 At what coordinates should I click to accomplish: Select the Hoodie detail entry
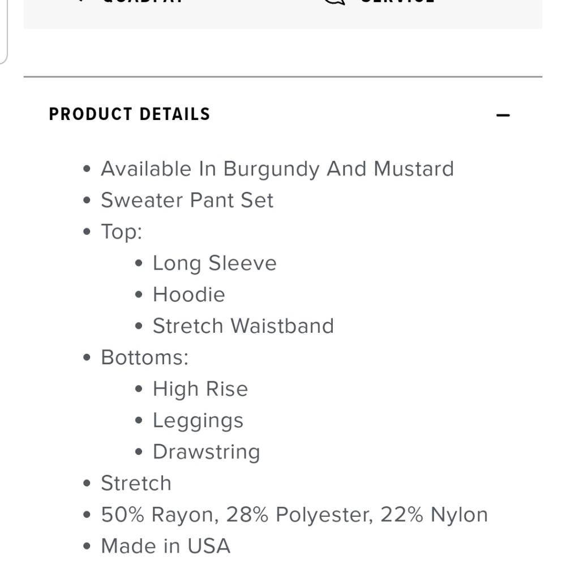[188, 294]
